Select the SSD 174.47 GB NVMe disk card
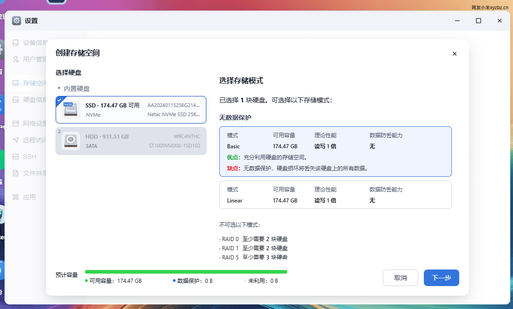This screenshot has height=309, width=513. pos(131,110)
